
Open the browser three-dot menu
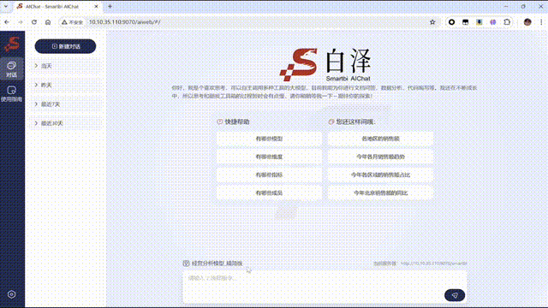(x=541, y=22)
